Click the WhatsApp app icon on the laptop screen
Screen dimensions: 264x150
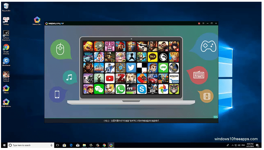(121, 89)
